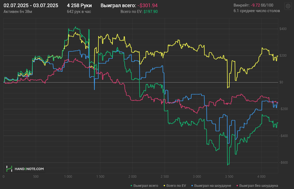
Task: Click the '642 рук в час' text
Action: [x=79, y=12]
